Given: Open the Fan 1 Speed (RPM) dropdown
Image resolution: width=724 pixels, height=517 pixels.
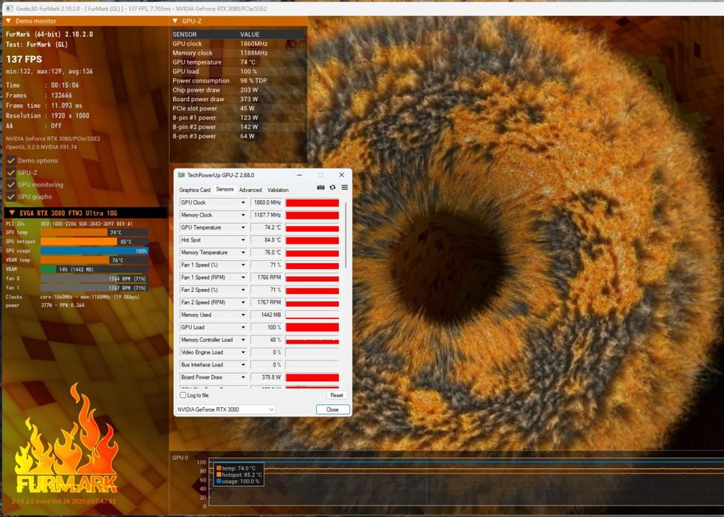Looking at the screenshot, I should tap(243, 278).
